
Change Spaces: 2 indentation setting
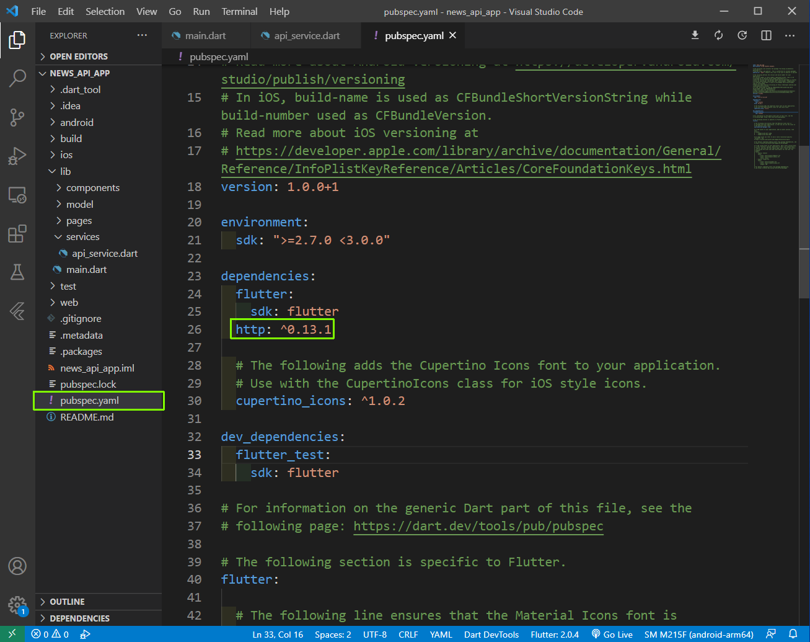click(x=333, y=634)
